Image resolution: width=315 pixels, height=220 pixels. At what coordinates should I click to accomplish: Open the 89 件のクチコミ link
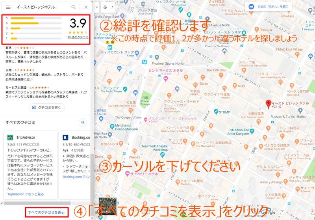pos(78,37)
